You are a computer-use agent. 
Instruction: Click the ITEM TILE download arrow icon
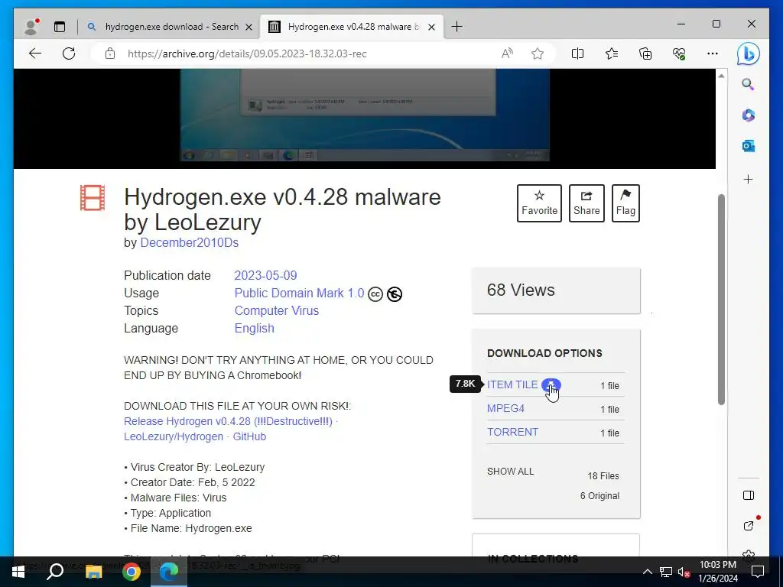pyautogui.click(x=551, y=385)
